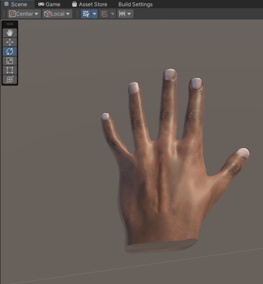Image resolution: width=263 pixels, height=284 pixels.
Task: Click the tools overlay drag handle
Action: click(10, 24)
